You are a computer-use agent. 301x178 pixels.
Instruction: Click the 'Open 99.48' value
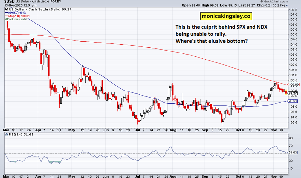click(x=191, y=5)
